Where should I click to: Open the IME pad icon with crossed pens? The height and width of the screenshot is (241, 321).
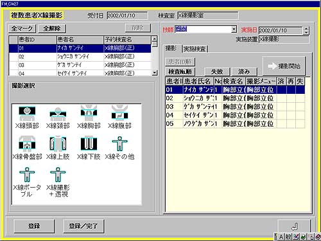coord(296,237)
